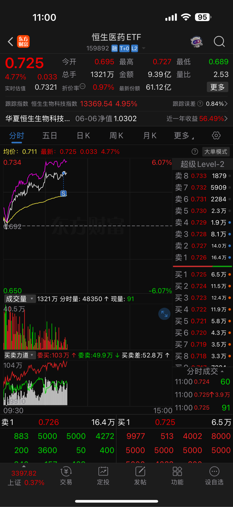Switch to the 分时 tab
This screenshot has height=507, width=233.
tap(16, 135)
